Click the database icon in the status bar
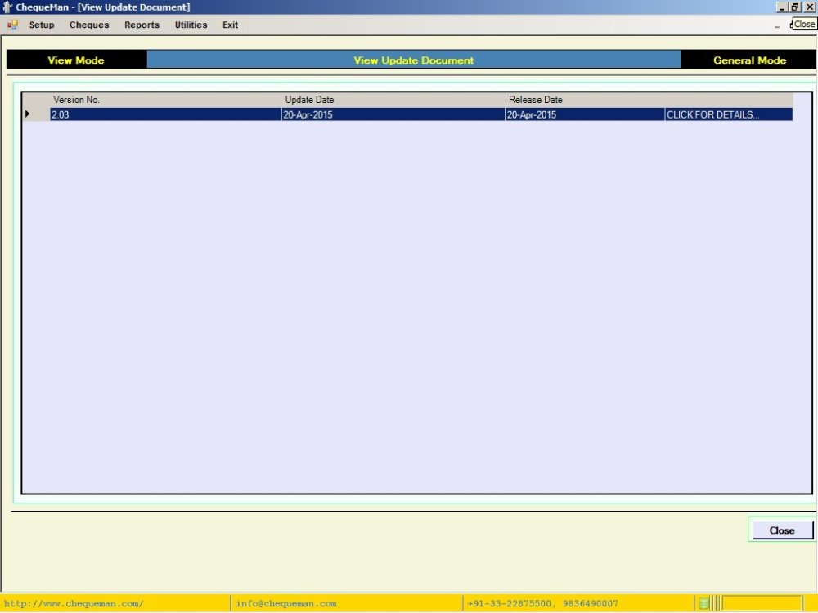The height and width of the screenshot is (613, 818). pyautogui.click(x=703, y=604)
